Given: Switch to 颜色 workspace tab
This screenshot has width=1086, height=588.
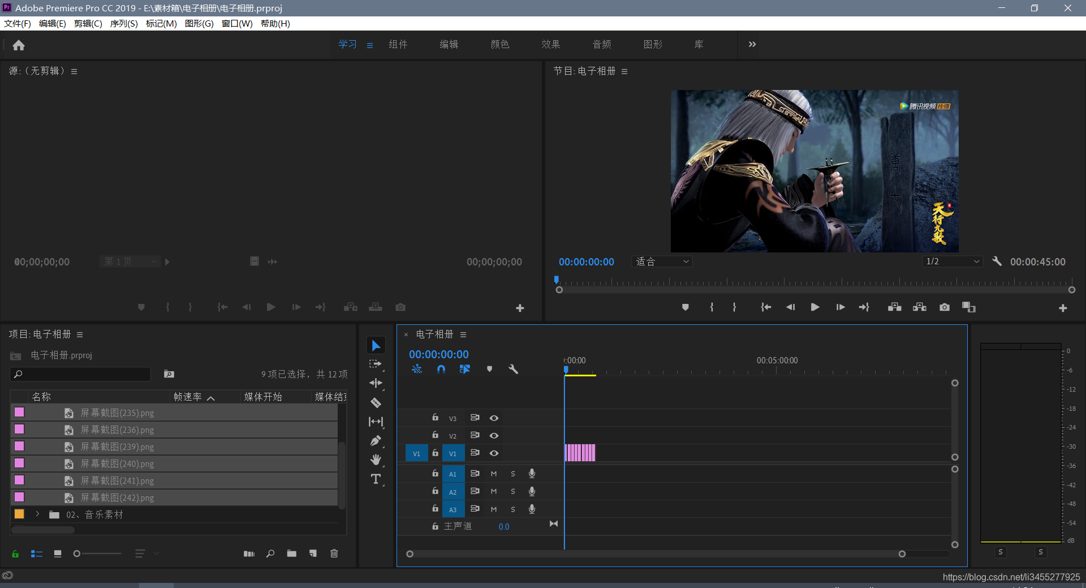Looking at the screenshot, I should [500, 44].
